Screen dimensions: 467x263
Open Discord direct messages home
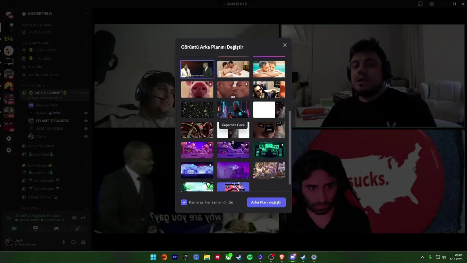click(9, 14)
